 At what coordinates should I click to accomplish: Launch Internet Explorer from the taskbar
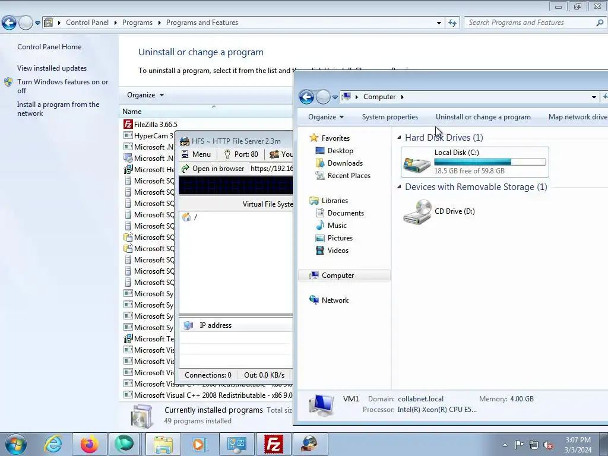coord(52,444)
